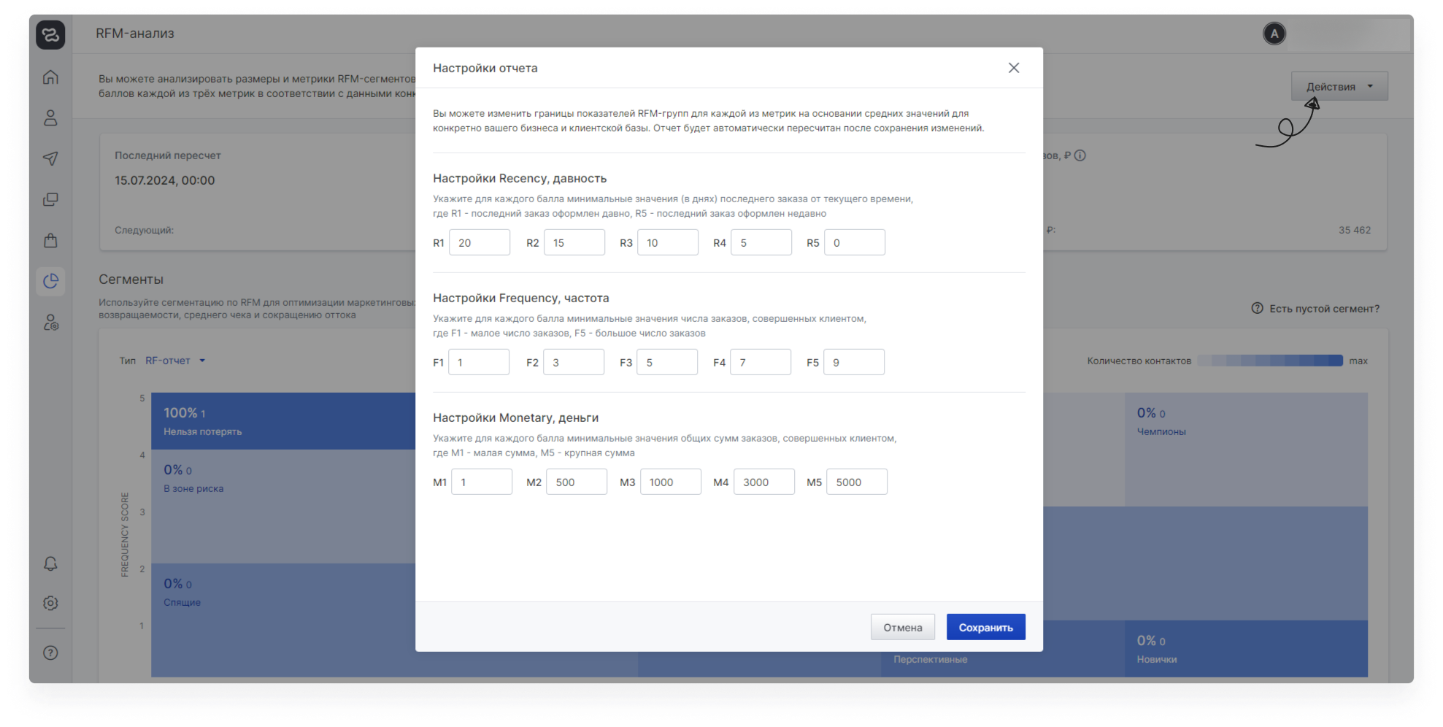This screenshot has width=1443, height=727.
Task: Click the R4 field with value 5
Action: [x=761, y=242]
